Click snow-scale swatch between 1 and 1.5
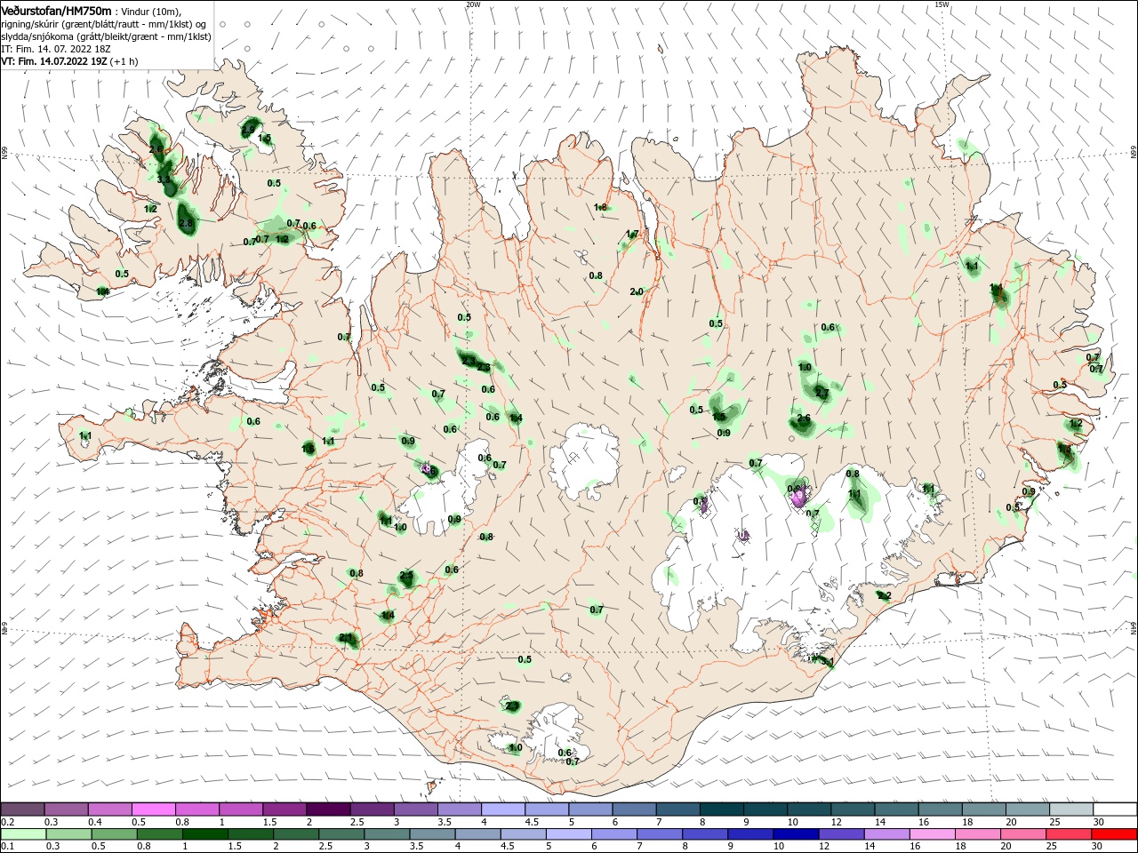 [241, 809]
